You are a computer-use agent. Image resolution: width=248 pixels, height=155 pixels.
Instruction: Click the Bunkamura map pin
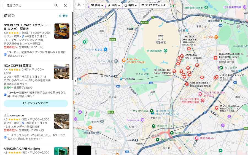(x=143, y=120)
